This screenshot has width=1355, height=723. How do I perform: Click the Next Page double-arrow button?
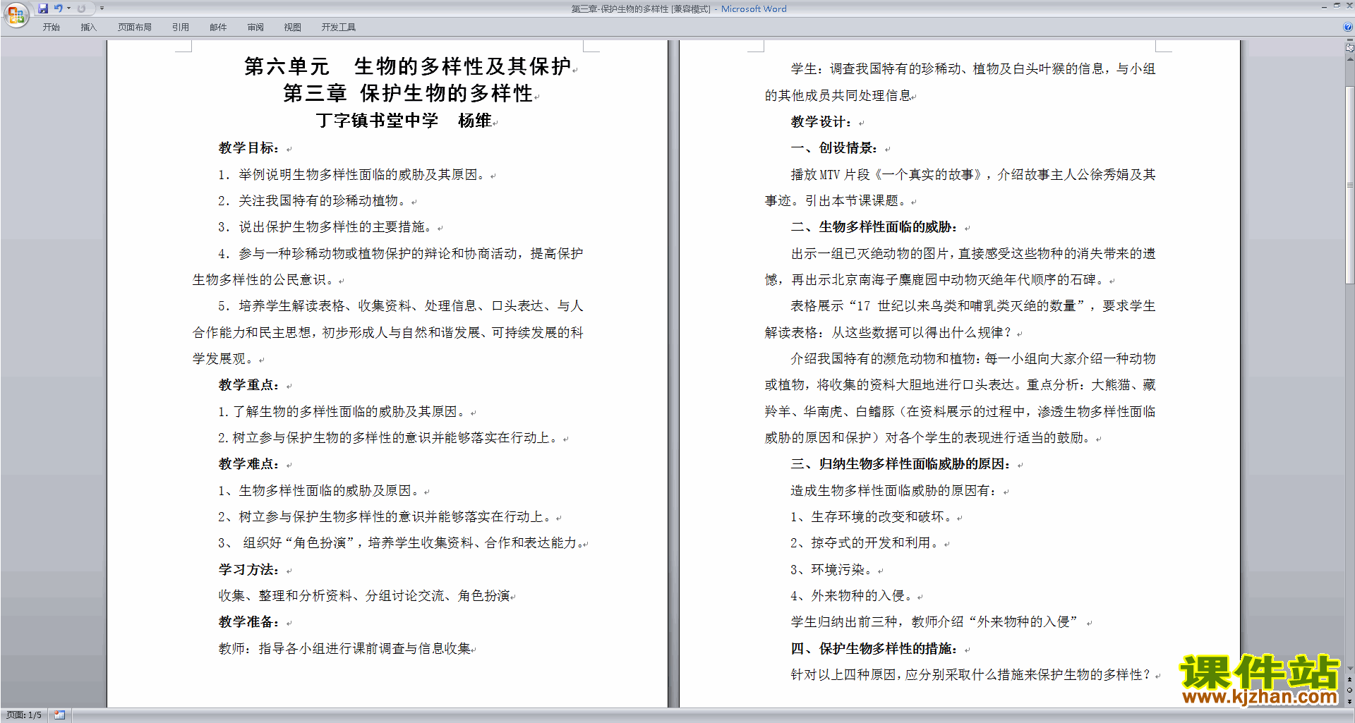coord(1349,701)
